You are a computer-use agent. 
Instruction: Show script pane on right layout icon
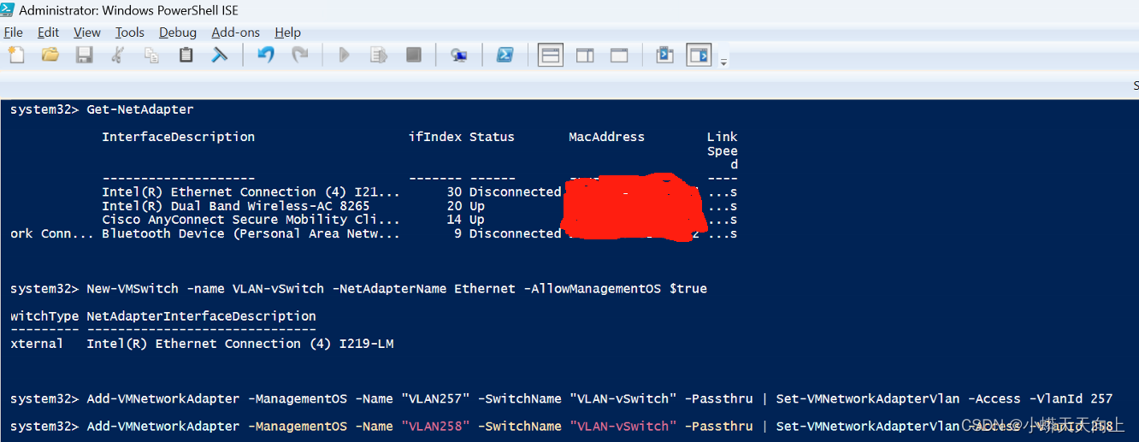585,56
